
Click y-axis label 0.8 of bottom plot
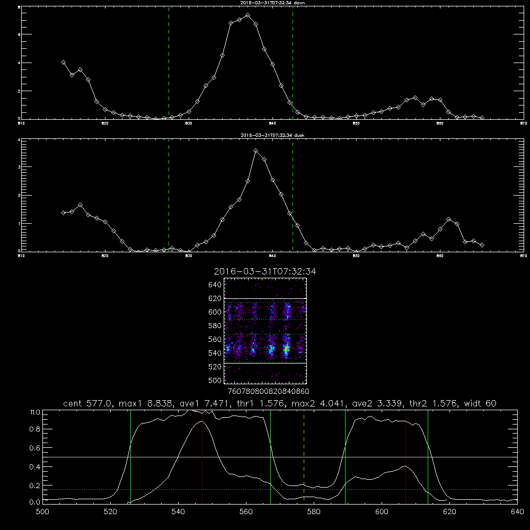35,429
